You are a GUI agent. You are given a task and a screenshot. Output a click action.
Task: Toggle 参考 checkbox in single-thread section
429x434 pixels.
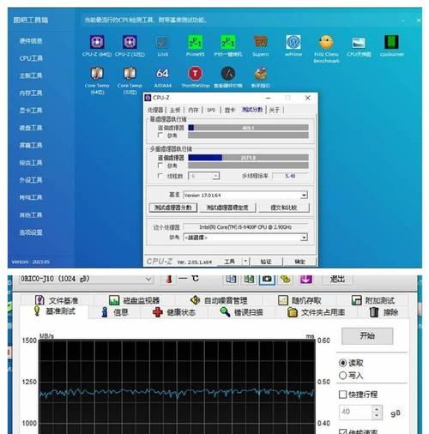click(x=160, y=135)
